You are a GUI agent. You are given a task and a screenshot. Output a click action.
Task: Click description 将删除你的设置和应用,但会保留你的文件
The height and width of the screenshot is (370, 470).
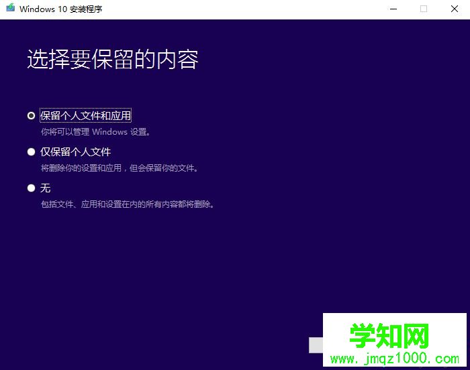120,168
